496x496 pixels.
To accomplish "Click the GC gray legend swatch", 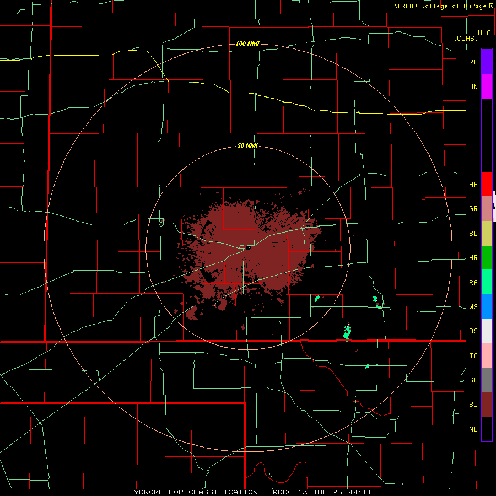I will tap(487, 380).
